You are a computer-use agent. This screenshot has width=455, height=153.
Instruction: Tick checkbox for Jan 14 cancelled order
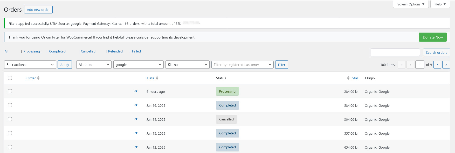click(10, 119)
